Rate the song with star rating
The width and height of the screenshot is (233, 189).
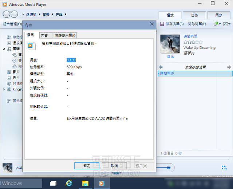(x=193, y=42)
